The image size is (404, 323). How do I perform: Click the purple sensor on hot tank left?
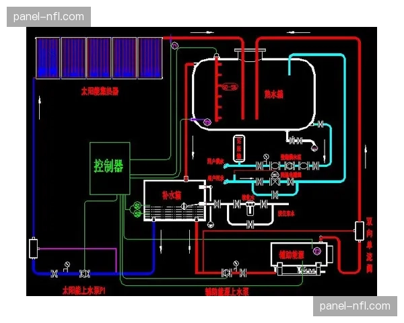click(207, 121)
